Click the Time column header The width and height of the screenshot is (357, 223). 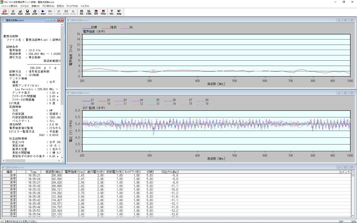point(33,172)
